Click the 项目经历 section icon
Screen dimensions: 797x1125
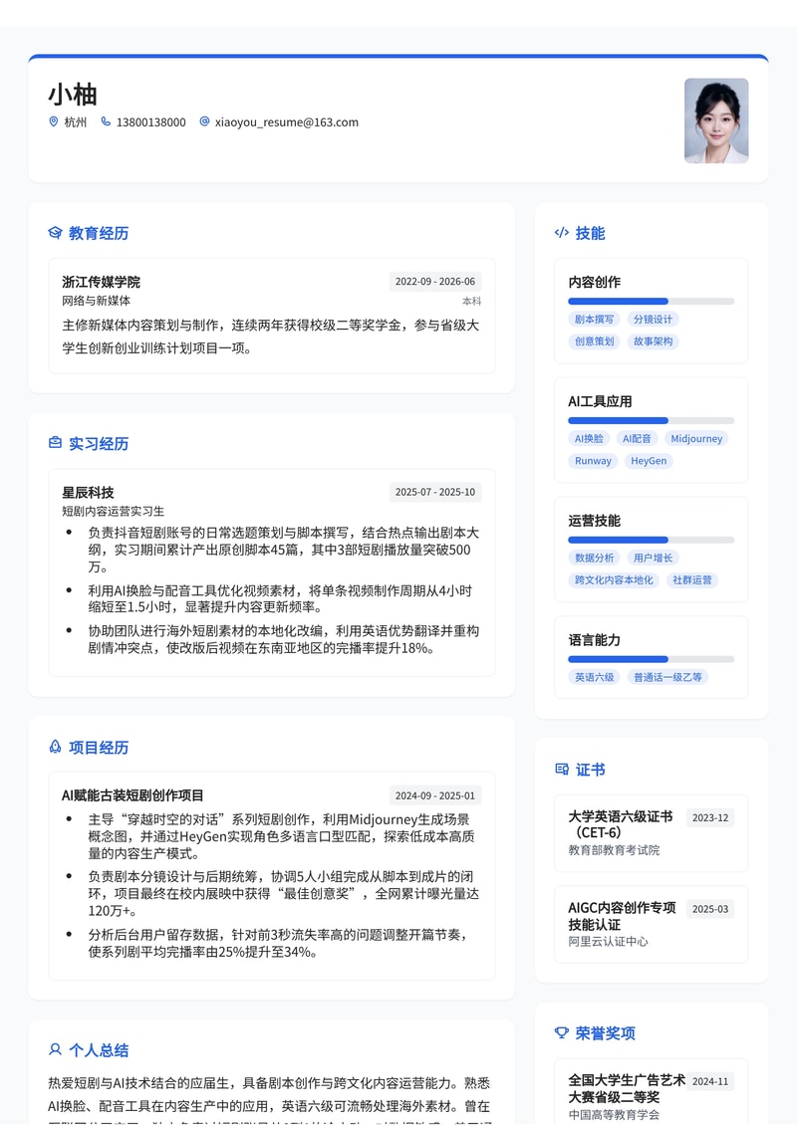tap(54, 748)
